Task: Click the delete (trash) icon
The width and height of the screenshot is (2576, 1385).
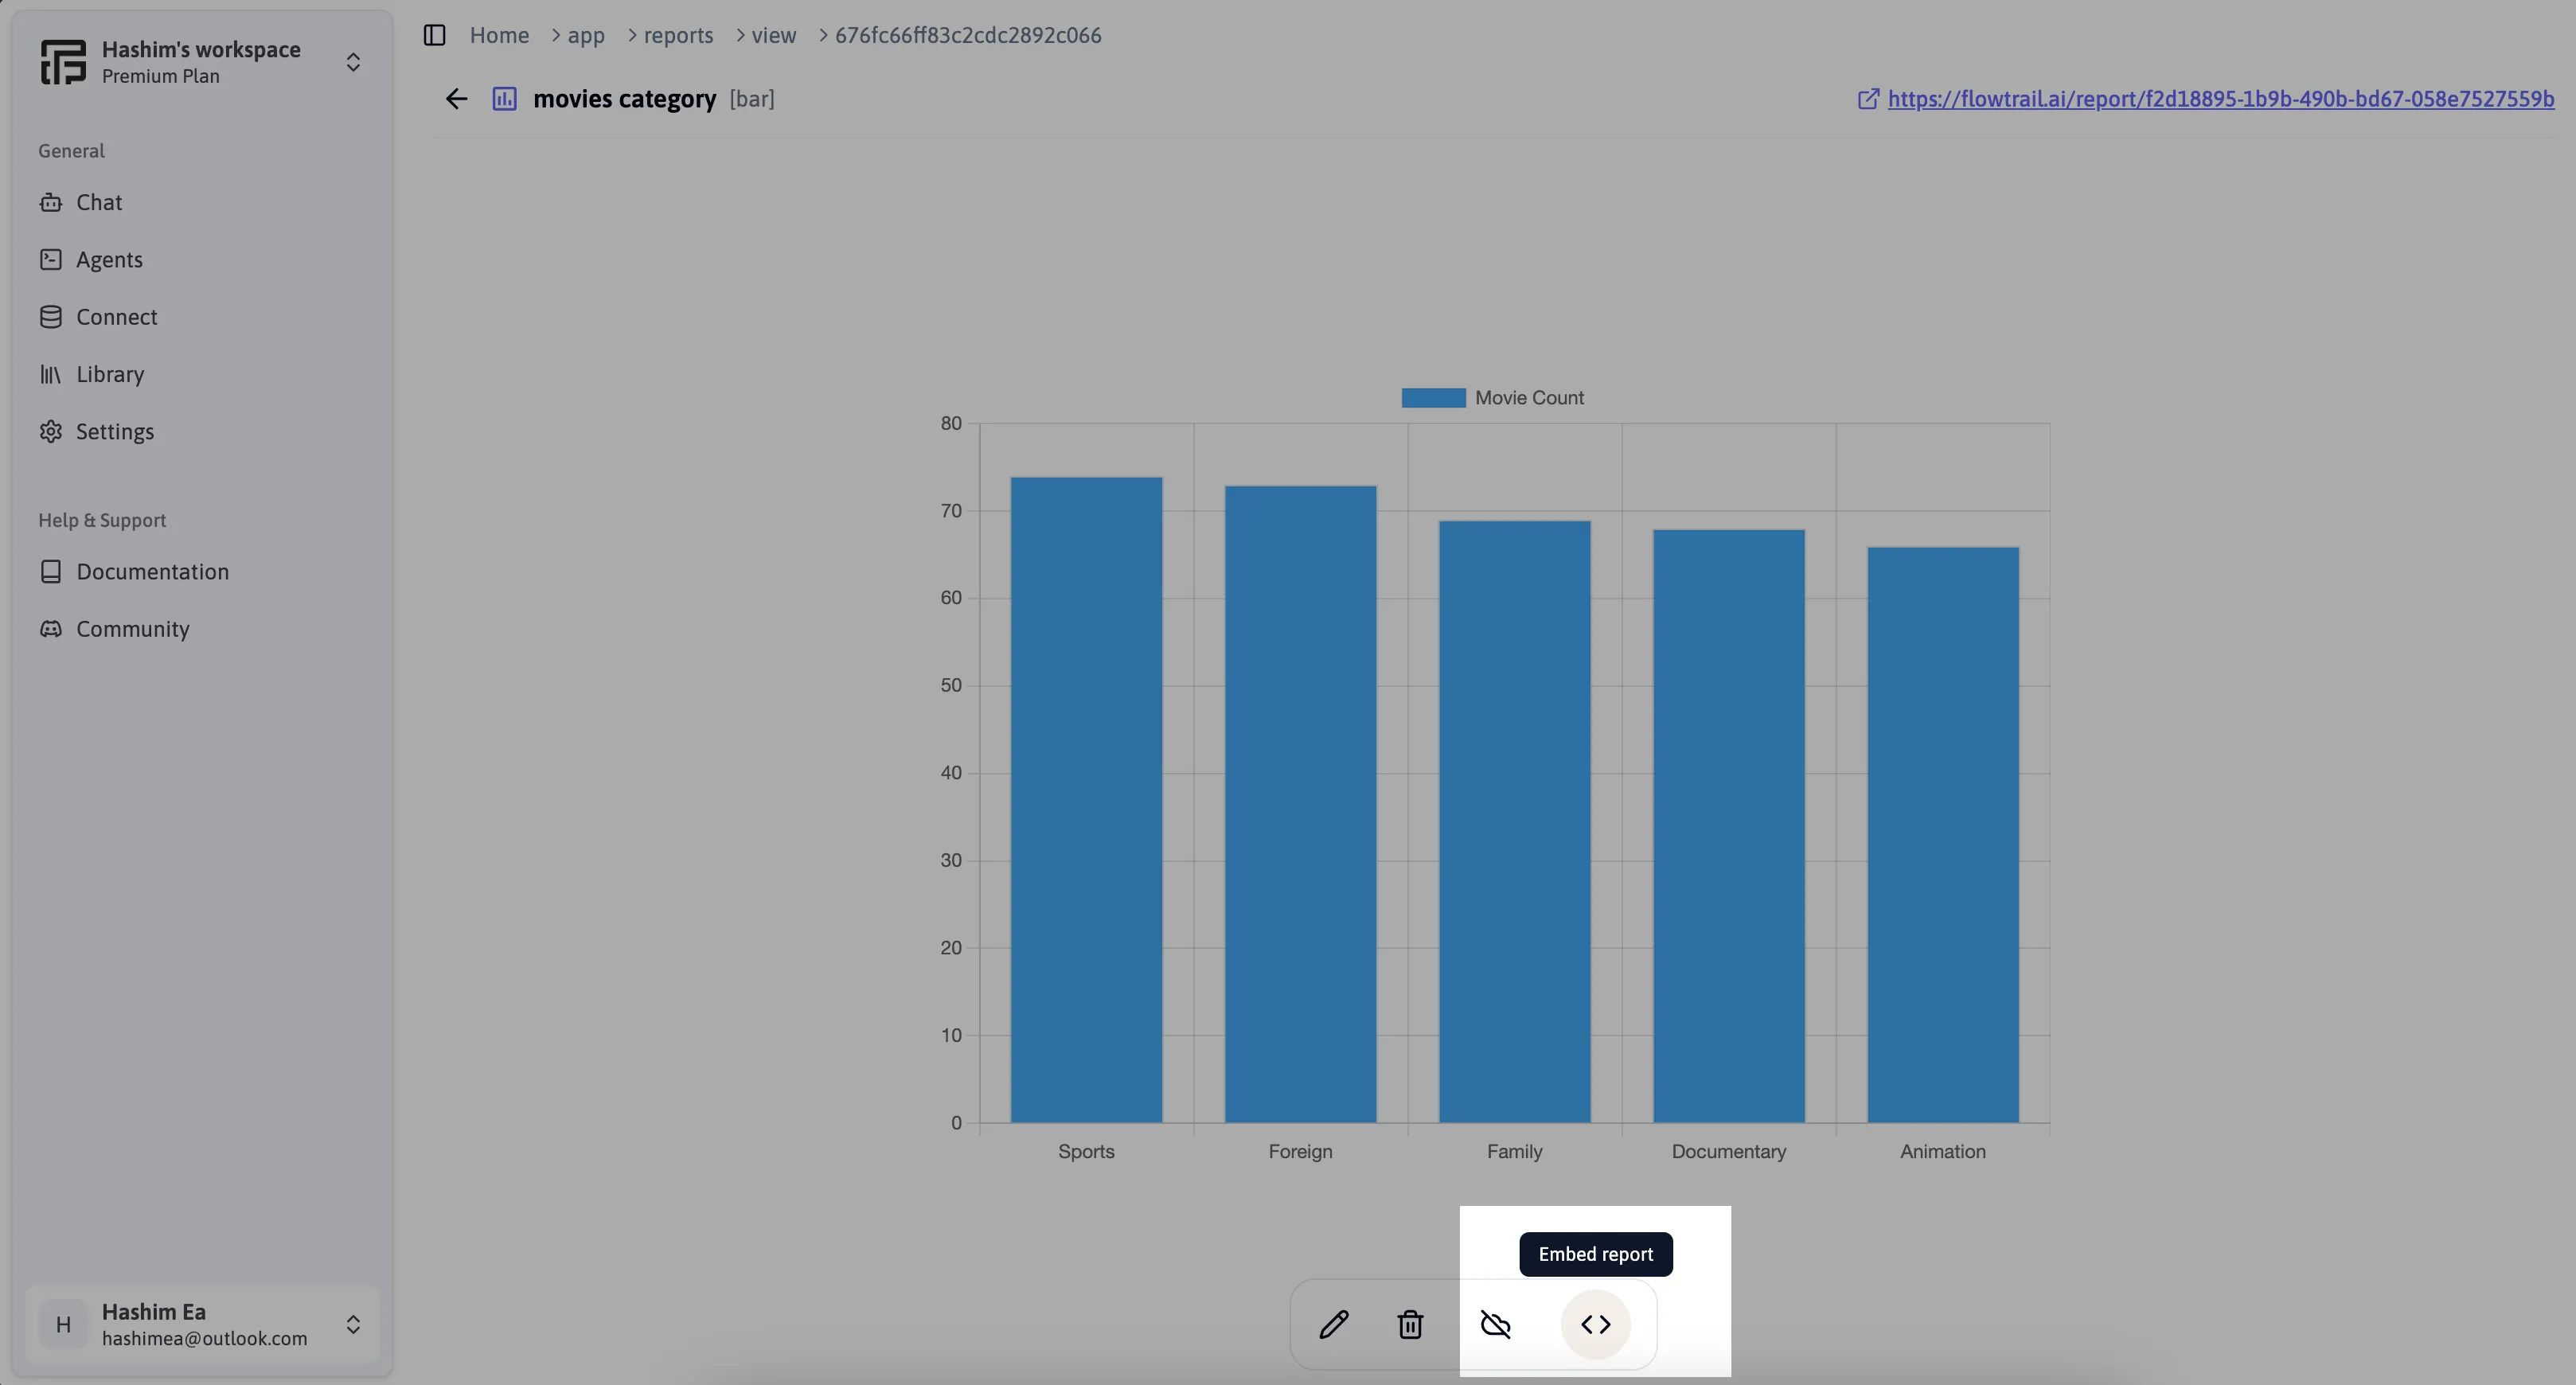Action: (x=1411, y=1324)
